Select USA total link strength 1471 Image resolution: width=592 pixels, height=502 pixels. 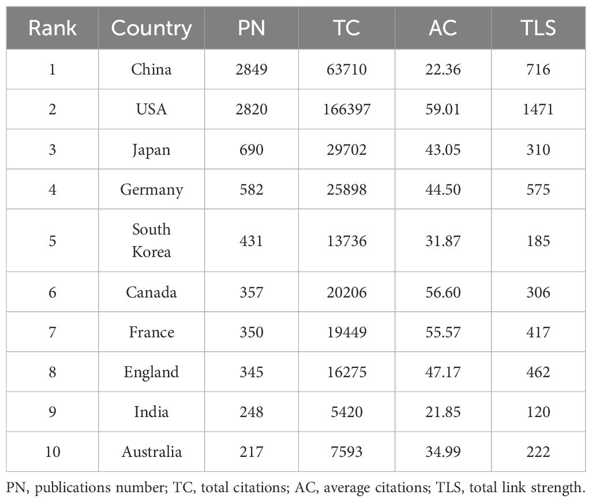538,109
